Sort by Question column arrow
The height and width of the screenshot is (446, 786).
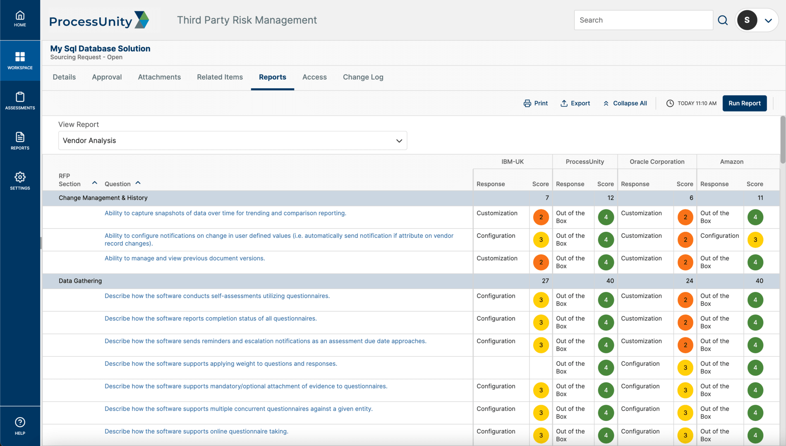point(138,183)
